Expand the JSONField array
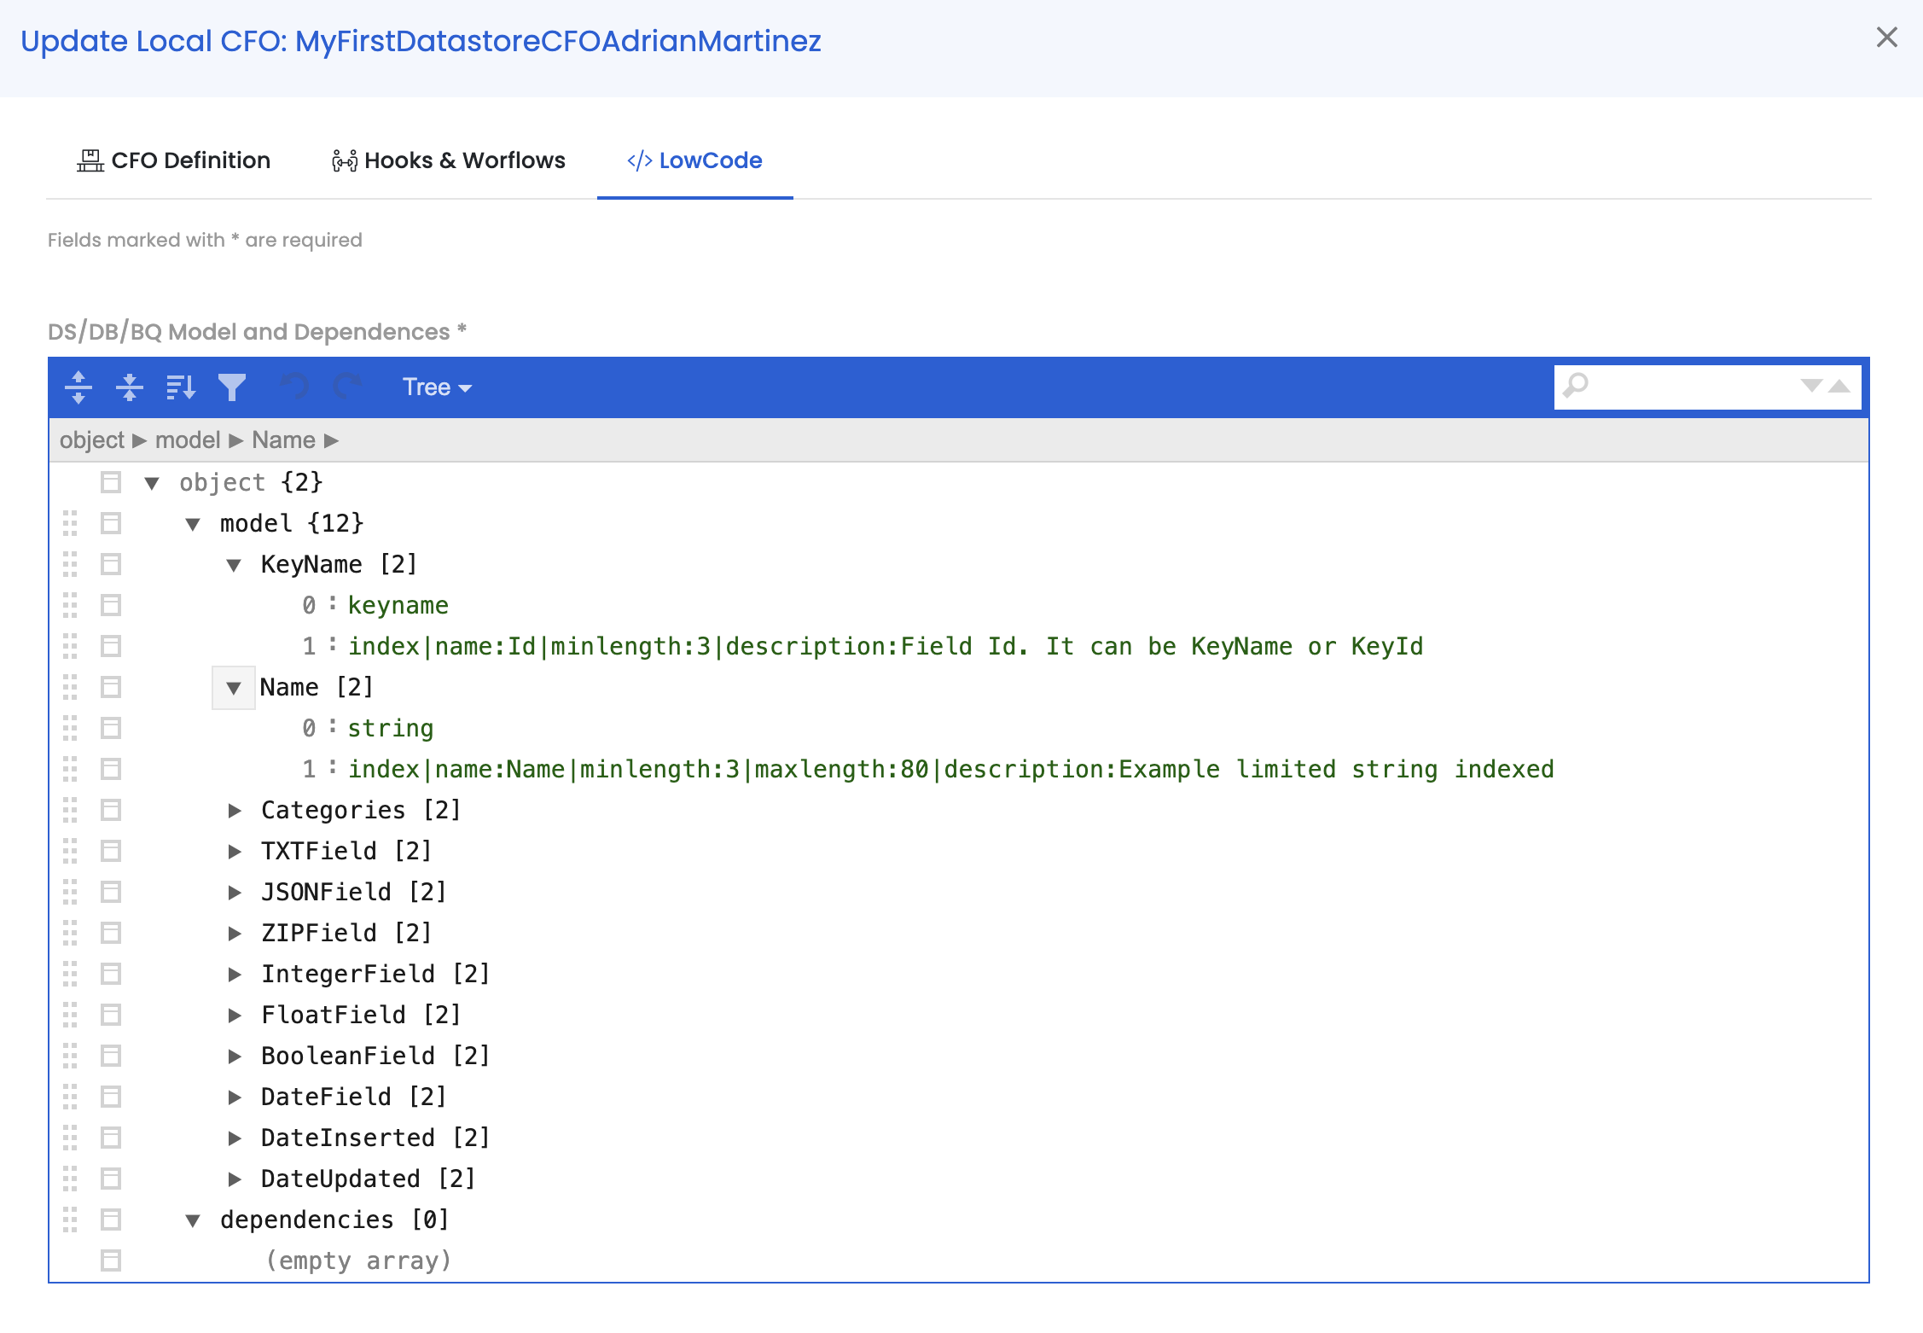Image resolution: width=1923 pixels, height=1333 pixels. tap(234, 893)
